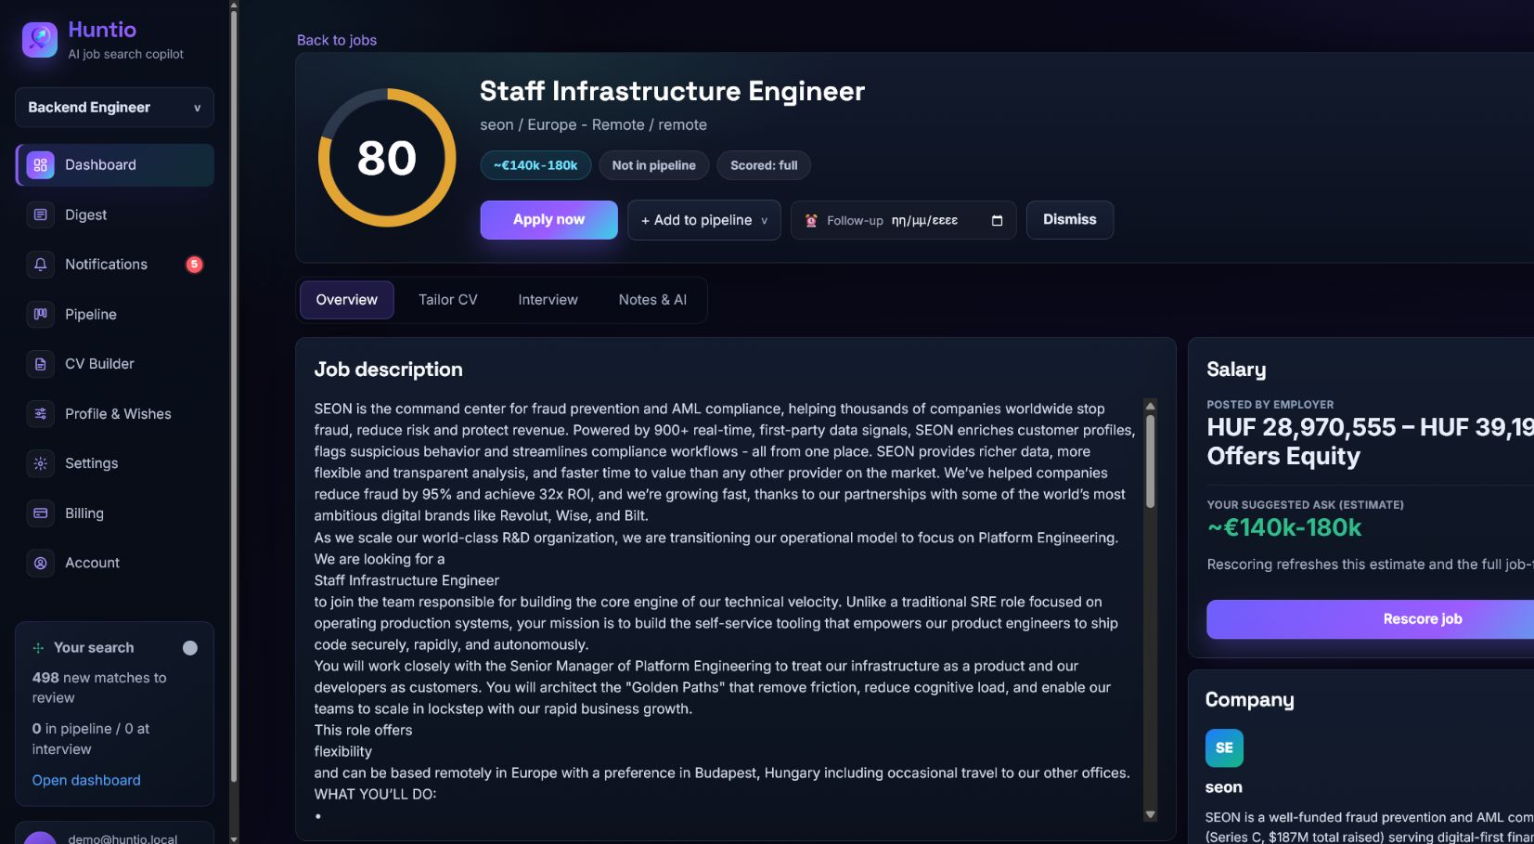Click the Profile & Wishes sliders icon
Screen dimensions: 1534x844
(40, 413)
